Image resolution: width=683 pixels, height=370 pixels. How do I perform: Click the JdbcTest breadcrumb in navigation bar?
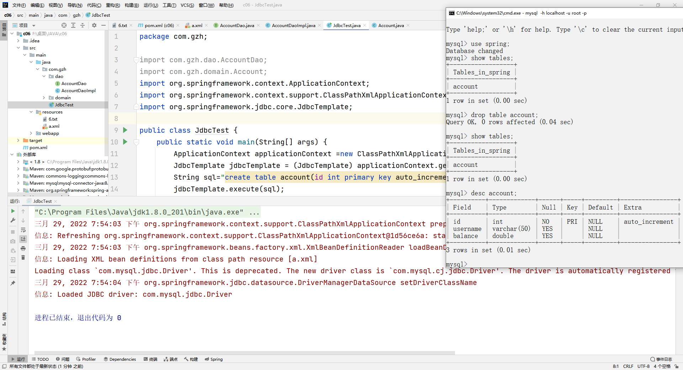[x=98, y=15]
